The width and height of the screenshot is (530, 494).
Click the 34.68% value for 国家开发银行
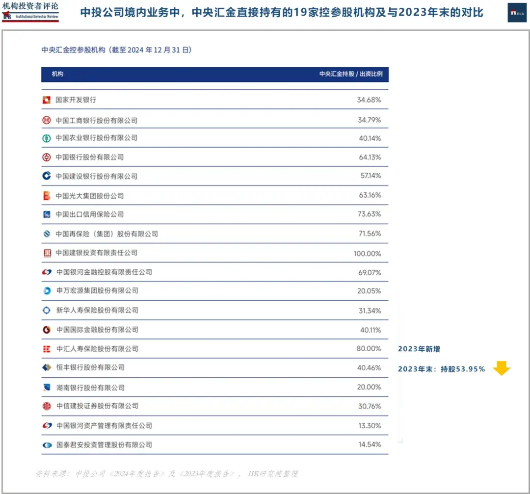tap(369, 100)
